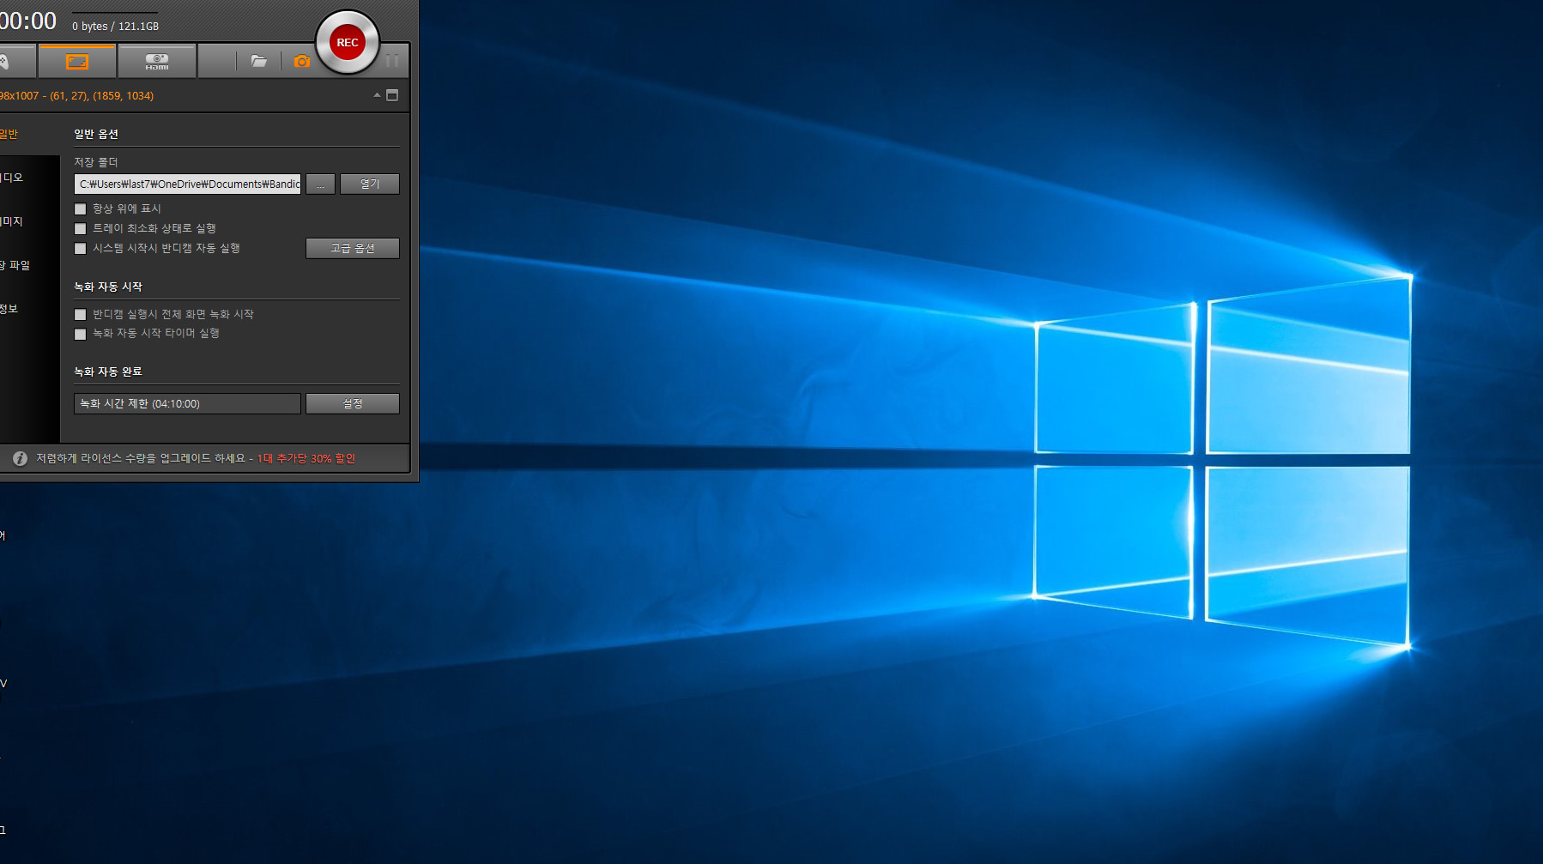Browse save folder with ... button
1543x864 pixels.
320,184
